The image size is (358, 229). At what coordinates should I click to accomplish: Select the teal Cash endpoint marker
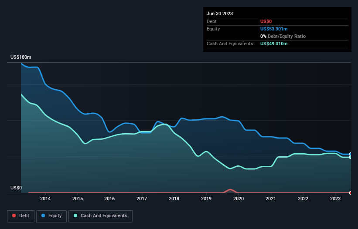pos(351,157)
